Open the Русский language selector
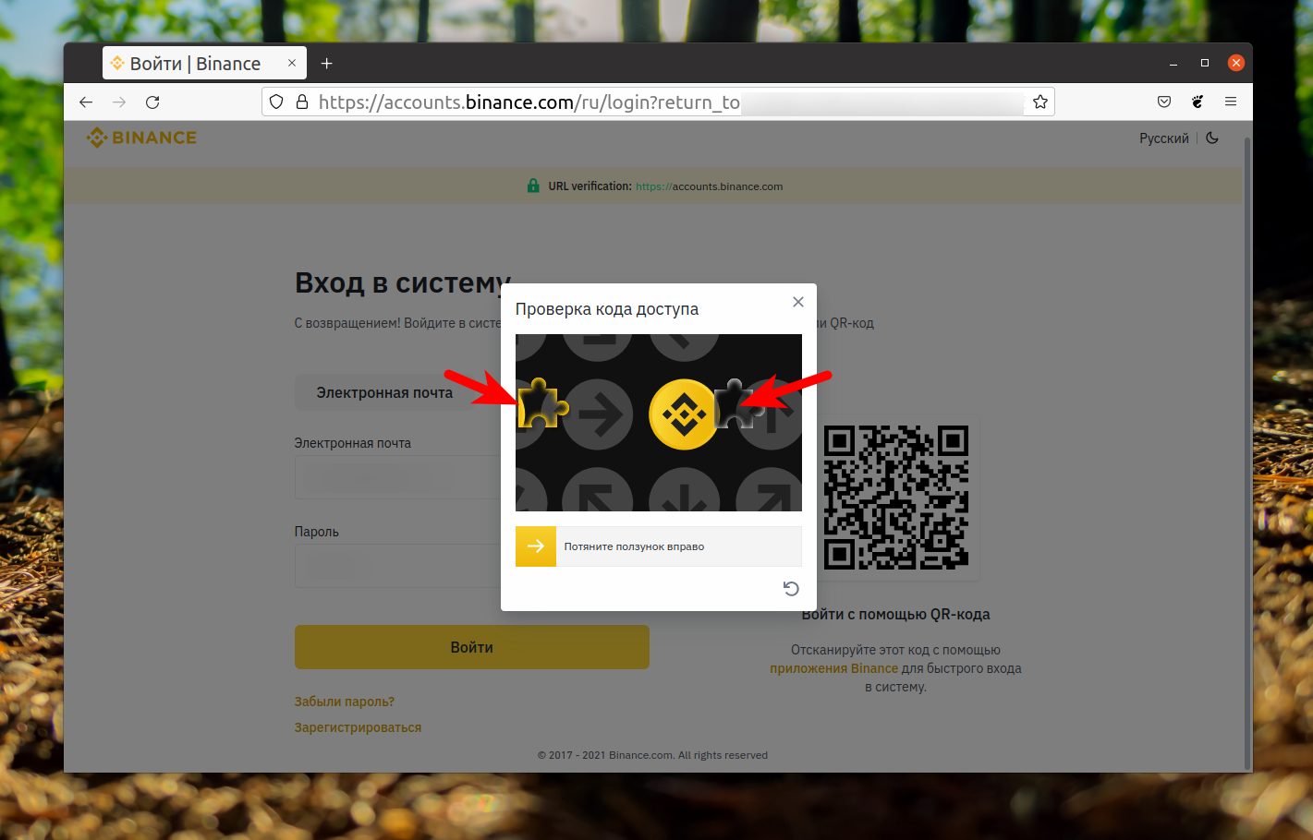Viewport: 1313px width, 840px height. point(1163,138)
